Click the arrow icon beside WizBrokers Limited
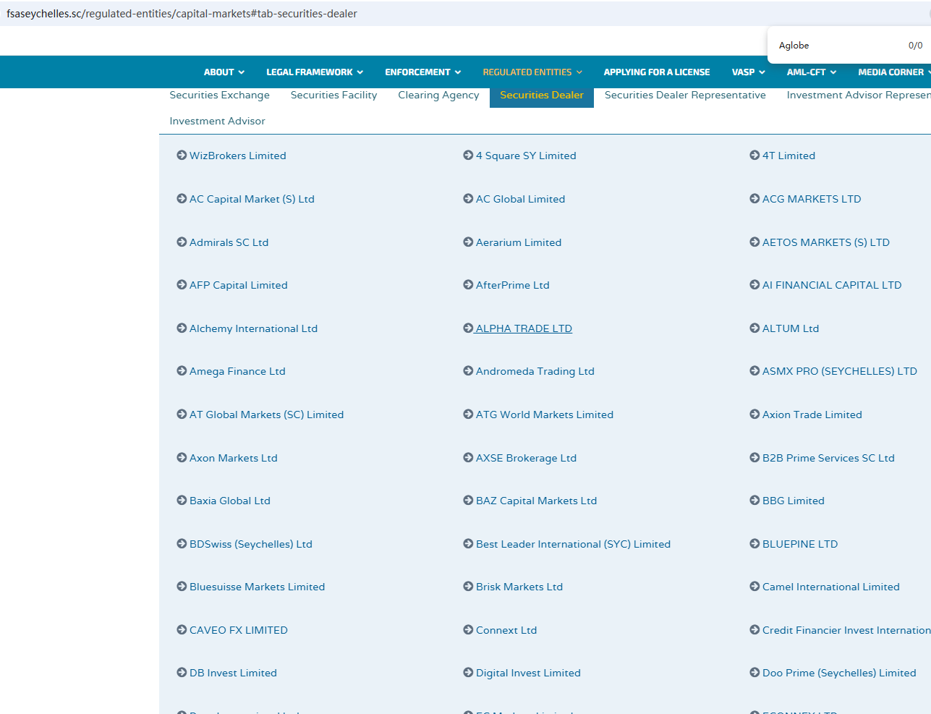This screenshot has height=714, width=931. pos(182,156)
